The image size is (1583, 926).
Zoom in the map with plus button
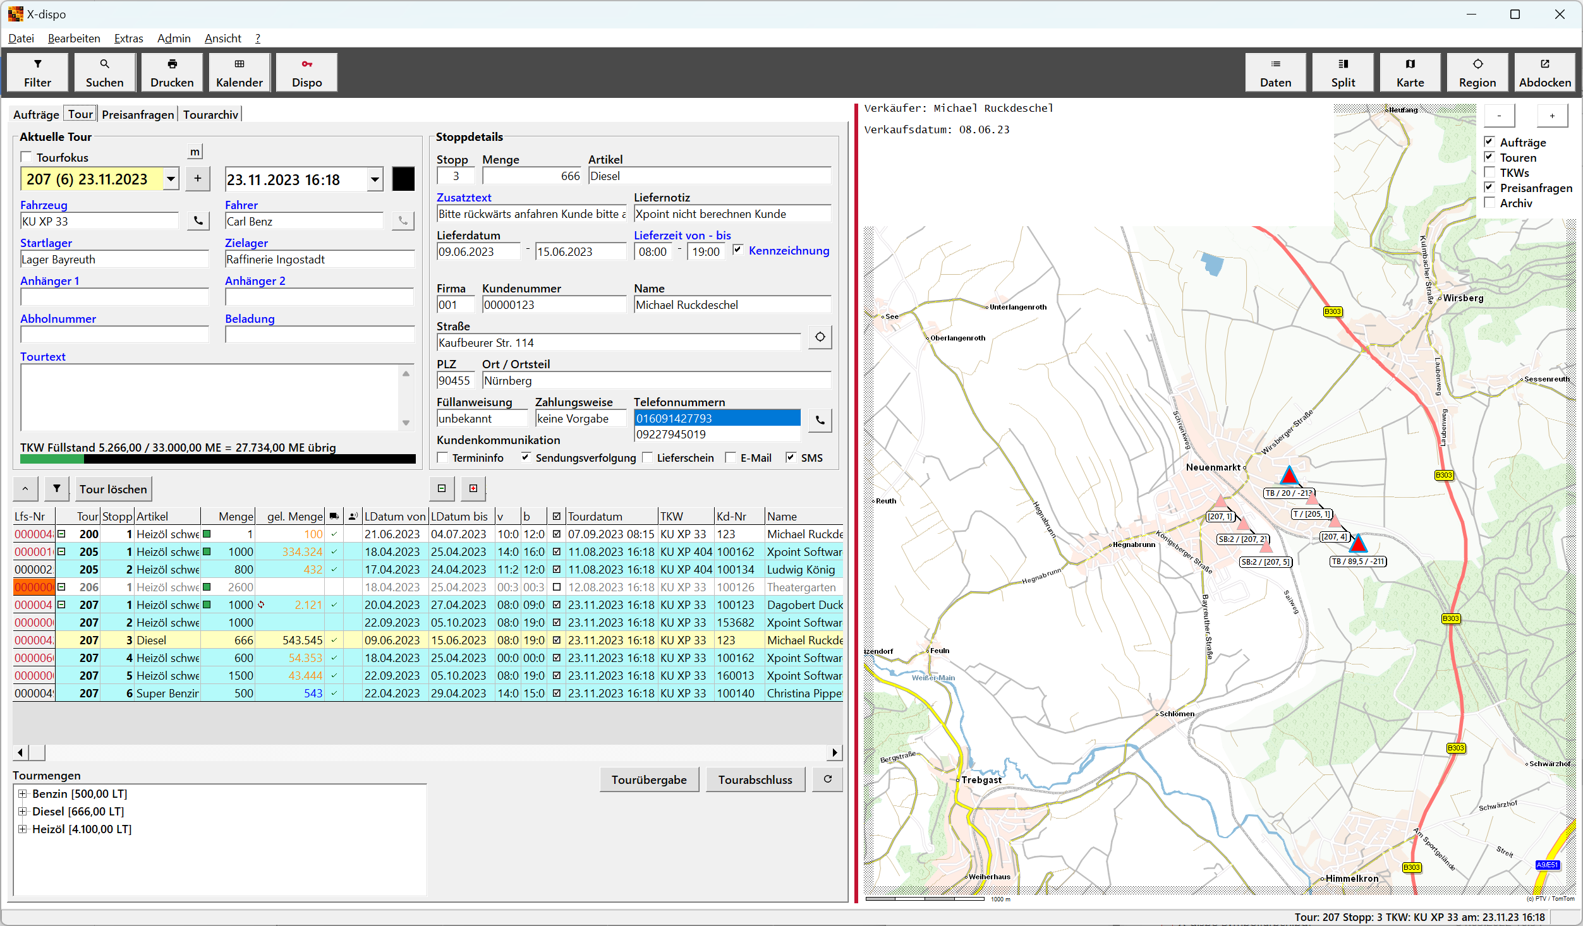coord(1552,116)
